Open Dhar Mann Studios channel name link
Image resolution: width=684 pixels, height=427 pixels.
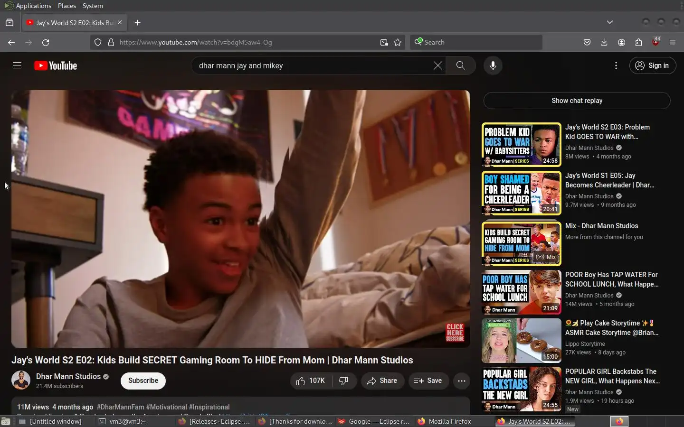pyautogui.click(x=68, y=376)
